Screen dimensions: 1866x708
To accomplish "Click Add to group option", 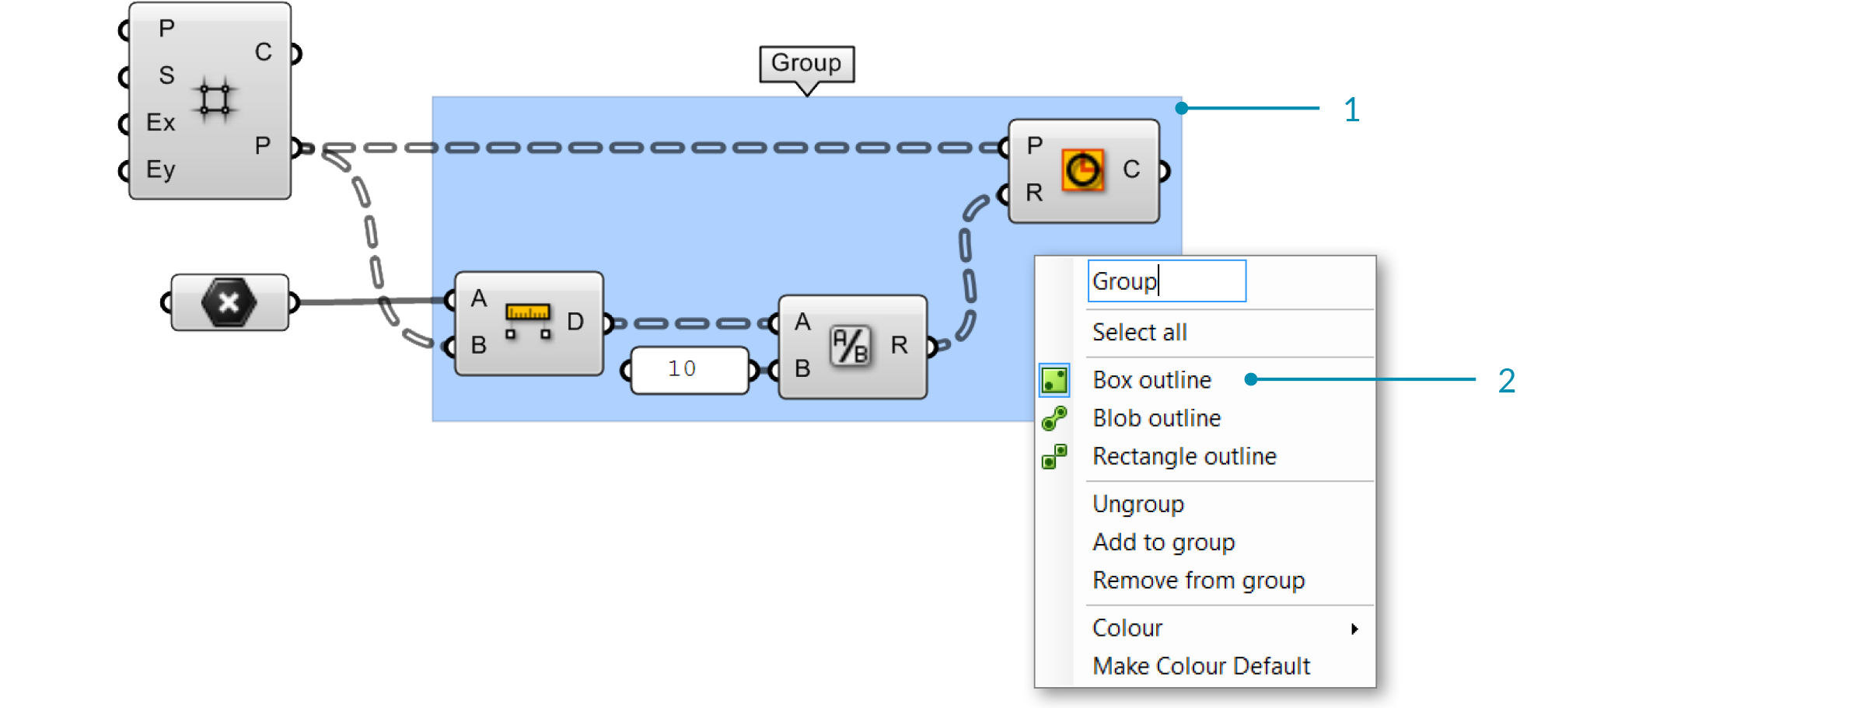I will click(x=1163, y=542).
